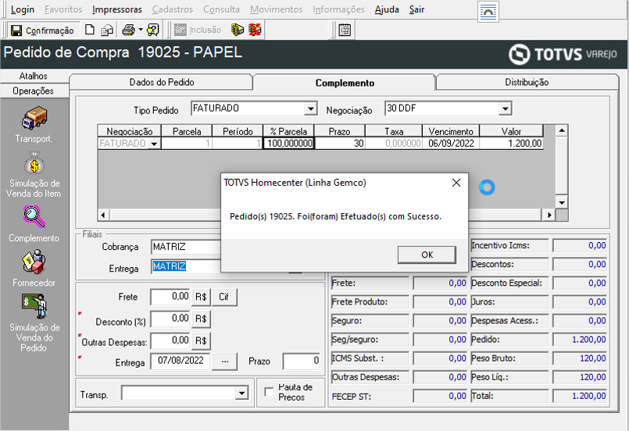Viewport: 629px width, 431px height.
Task: Switch to Dados do Pedido tab
Action: click(x=161, y=82)
